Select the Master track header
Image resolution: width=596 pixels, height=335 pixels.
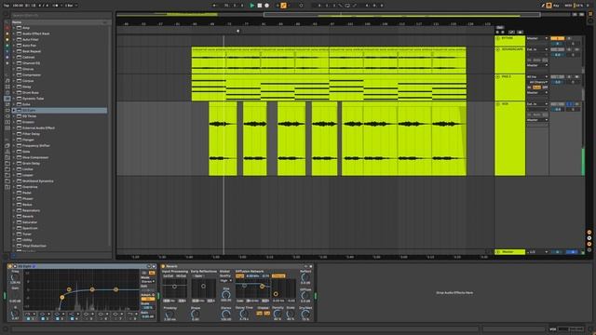[x=509, y=252]
